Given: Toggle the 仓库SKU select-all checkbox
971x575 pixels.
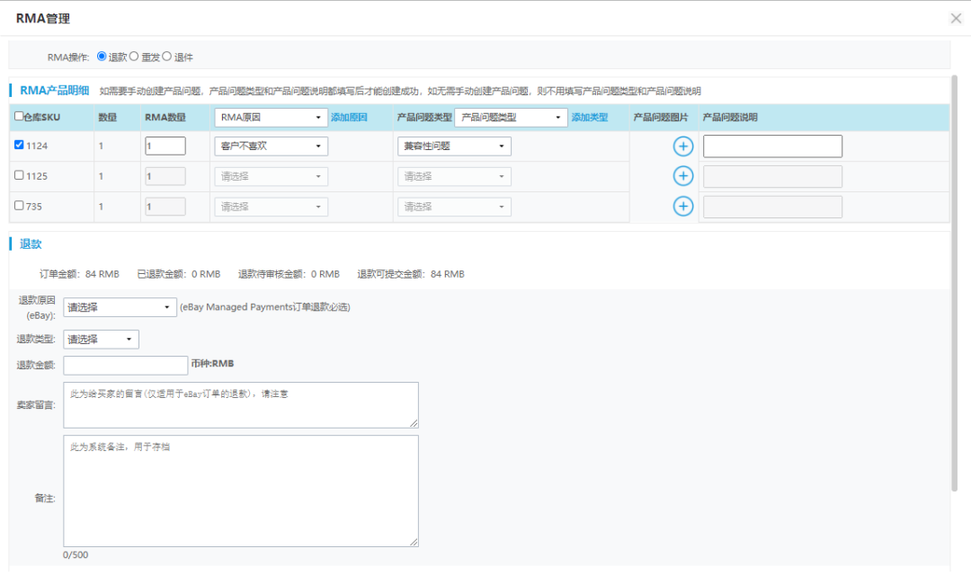Looking at the screenshot, I should tap(19, 117).
